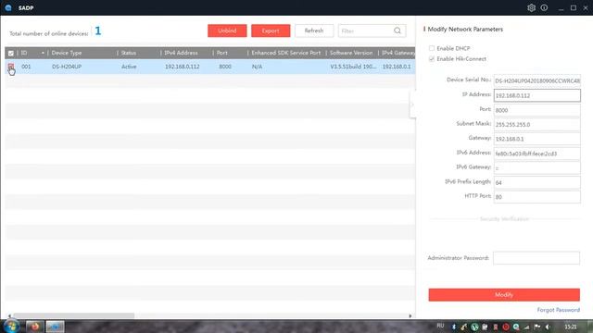Click the '001' ID cell
This screenshot has height=333, width=593.
pyautogui.click(x=26, y=67)
